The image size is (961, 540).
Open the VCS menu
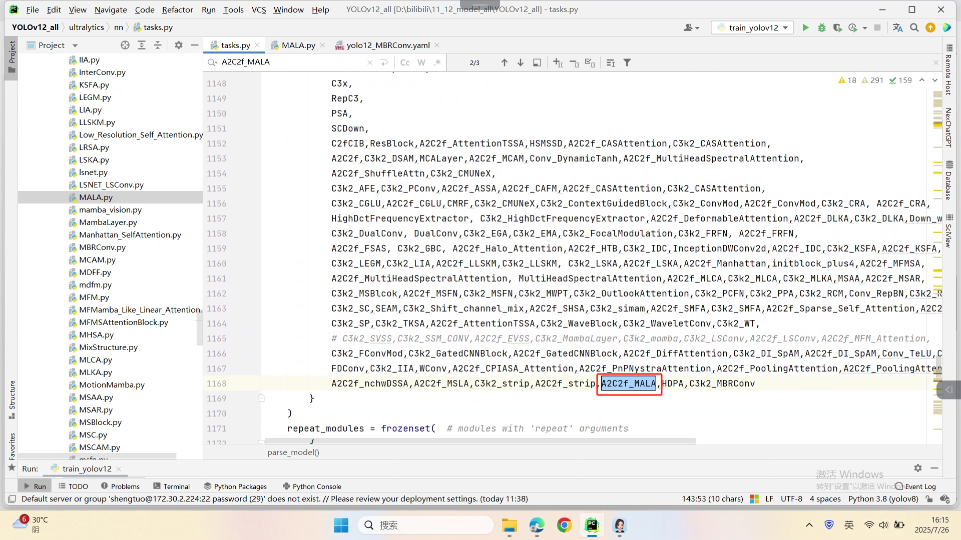259,9
